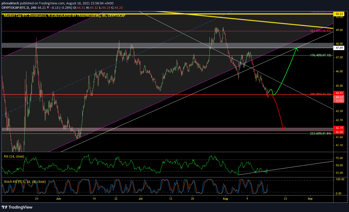The height and width of the screenshot is (212, 349).
Task: Click the Sep label on time axis
Action: click(x=310, y=199)
